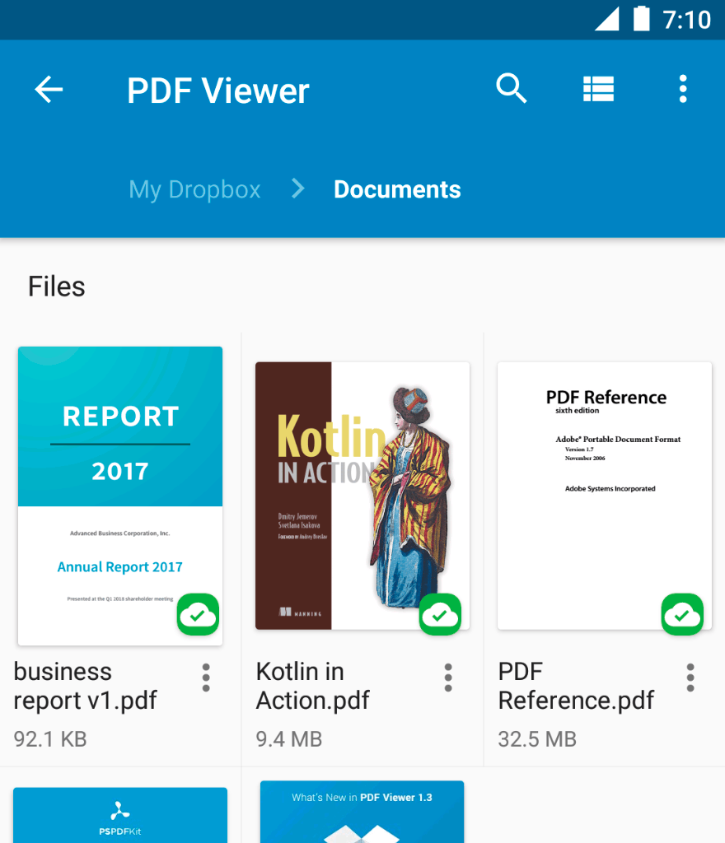Tap the back arrow in header

(49, 89)
